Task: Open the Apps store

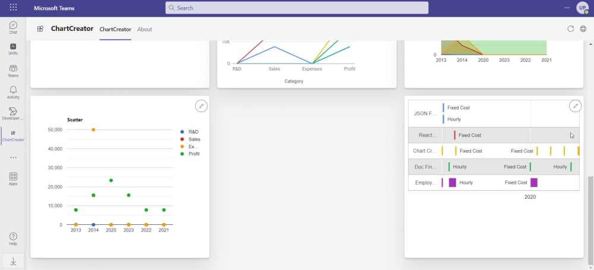Action: tap(13, 179)
